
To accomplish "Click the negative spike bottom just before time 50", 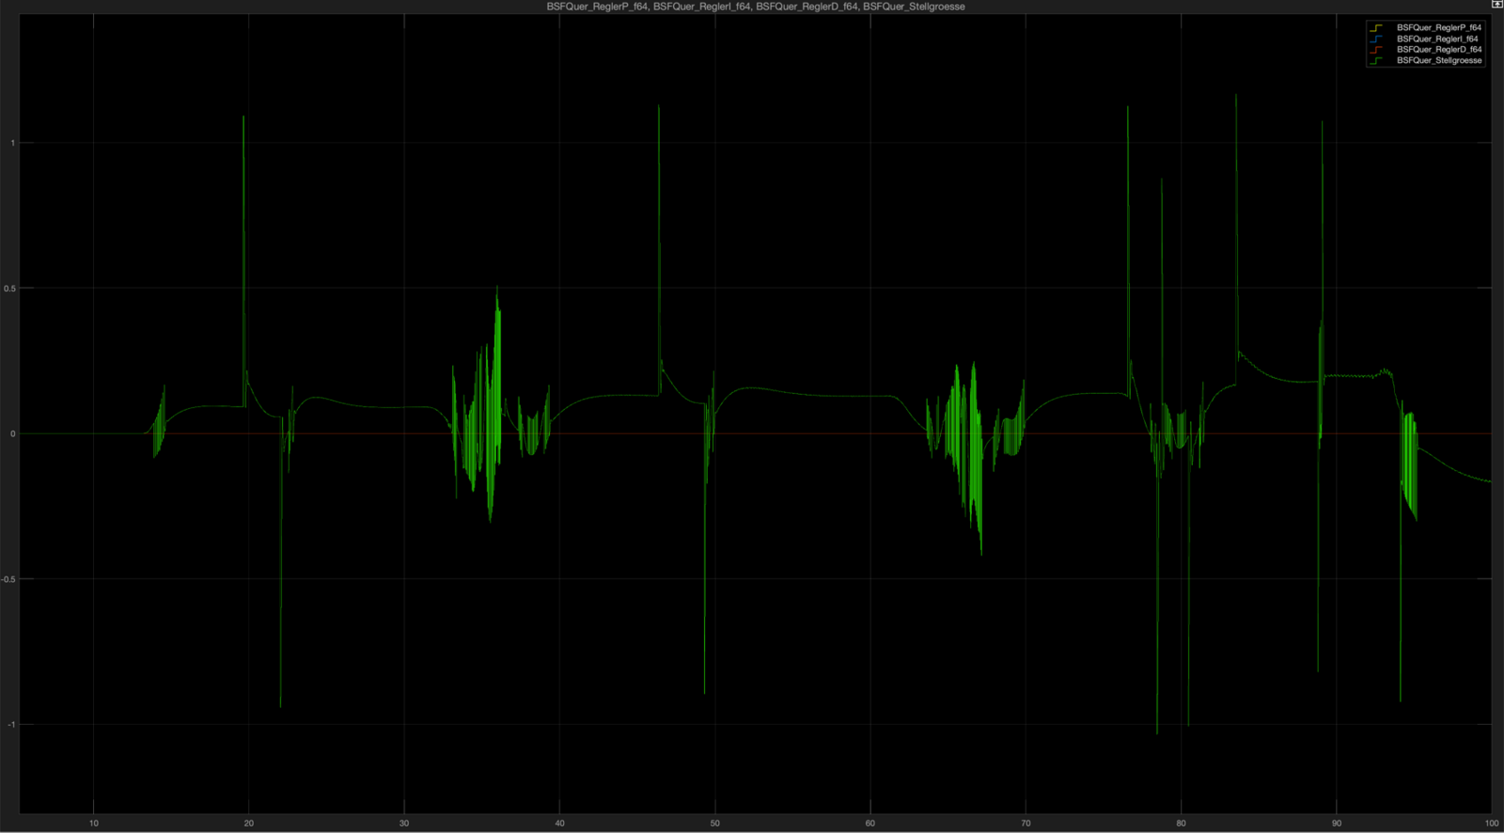I will coord(705,692).
